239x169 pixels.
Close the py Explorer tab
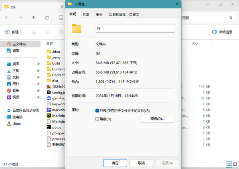pos(62,7)
